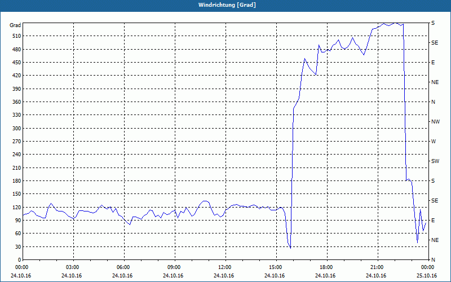This screenshot has height=282, width=451.
Task: Click the SW compass label
Action: point(435,161)
